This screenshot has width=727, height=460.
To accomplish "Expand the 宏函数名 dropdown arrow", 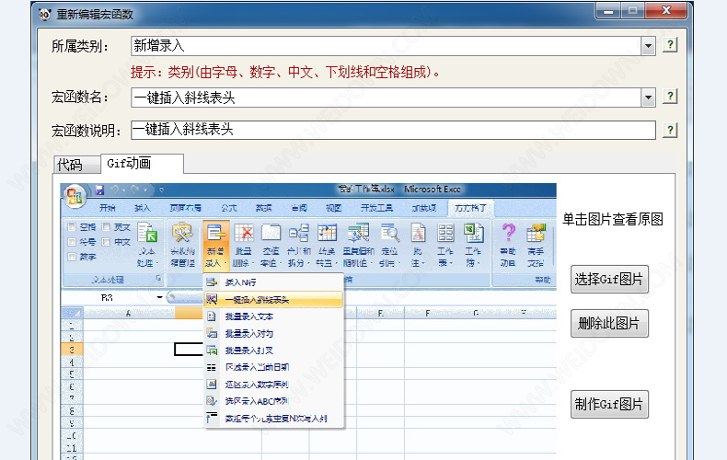I will click(648, 98).
